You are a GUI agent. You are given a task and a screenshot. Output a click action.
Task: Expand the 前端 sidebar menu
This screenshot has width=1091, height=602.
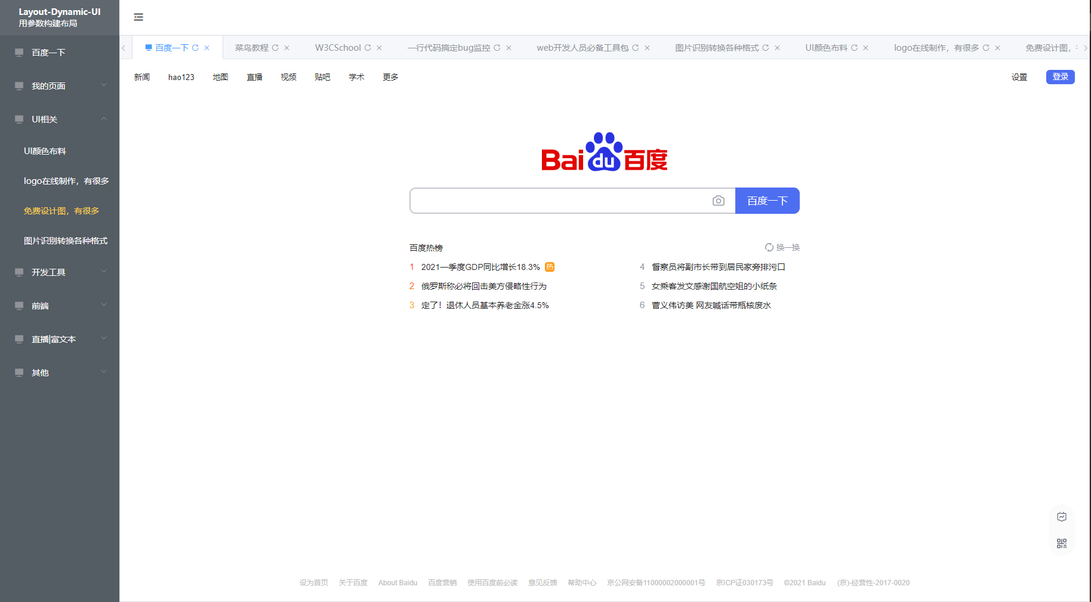60,306
